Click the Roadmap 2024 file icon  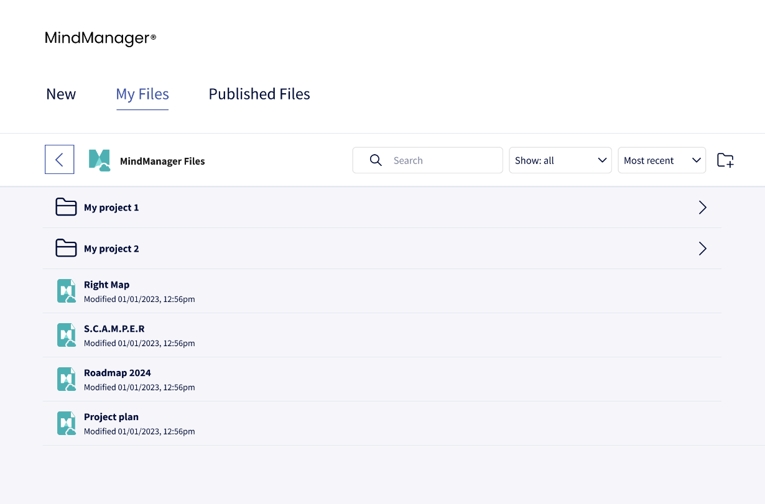[x=67, y=379]
